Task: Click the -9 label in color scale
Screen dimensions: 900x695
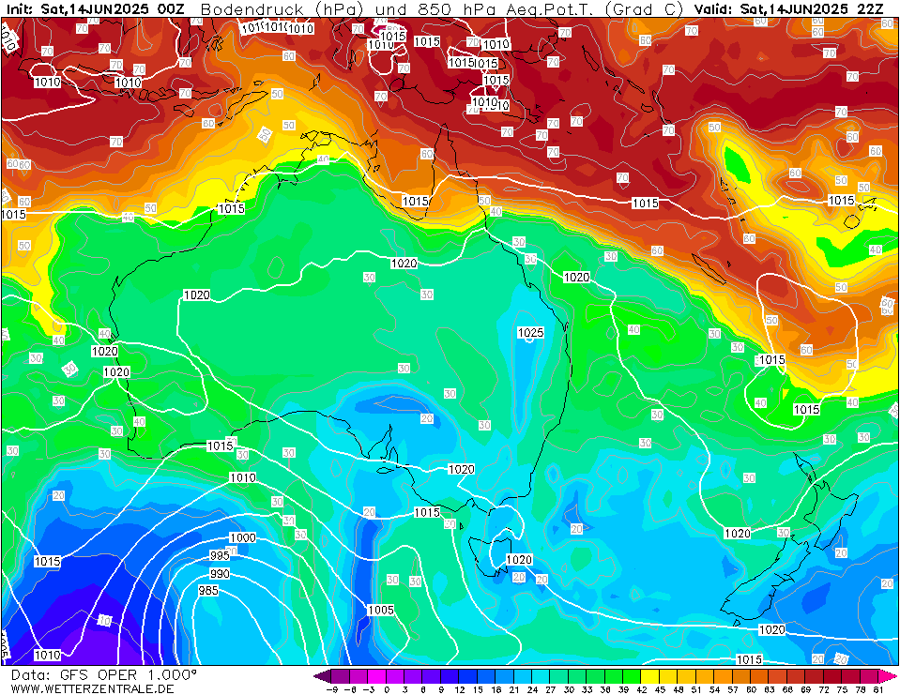Action: 332,689
